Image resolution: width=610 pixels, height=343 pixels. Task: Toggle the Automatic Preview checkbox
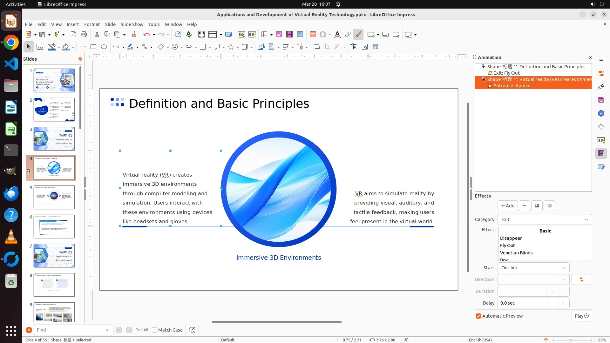[x=478, y=316]
